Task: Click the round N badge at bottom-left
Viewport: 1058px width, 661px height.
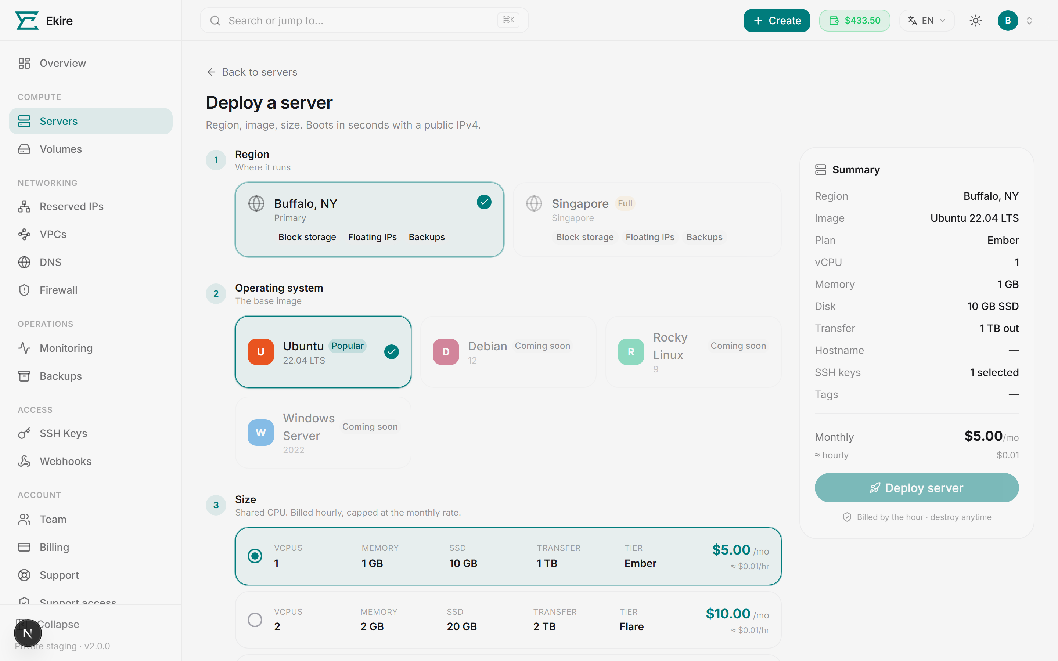Action: point(28,633)
